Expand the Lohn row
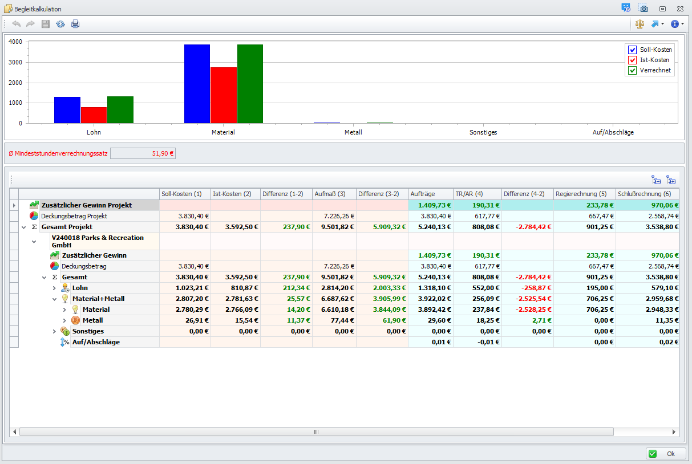692x464 pixels. pyautogui.click(x=55, y=288)
